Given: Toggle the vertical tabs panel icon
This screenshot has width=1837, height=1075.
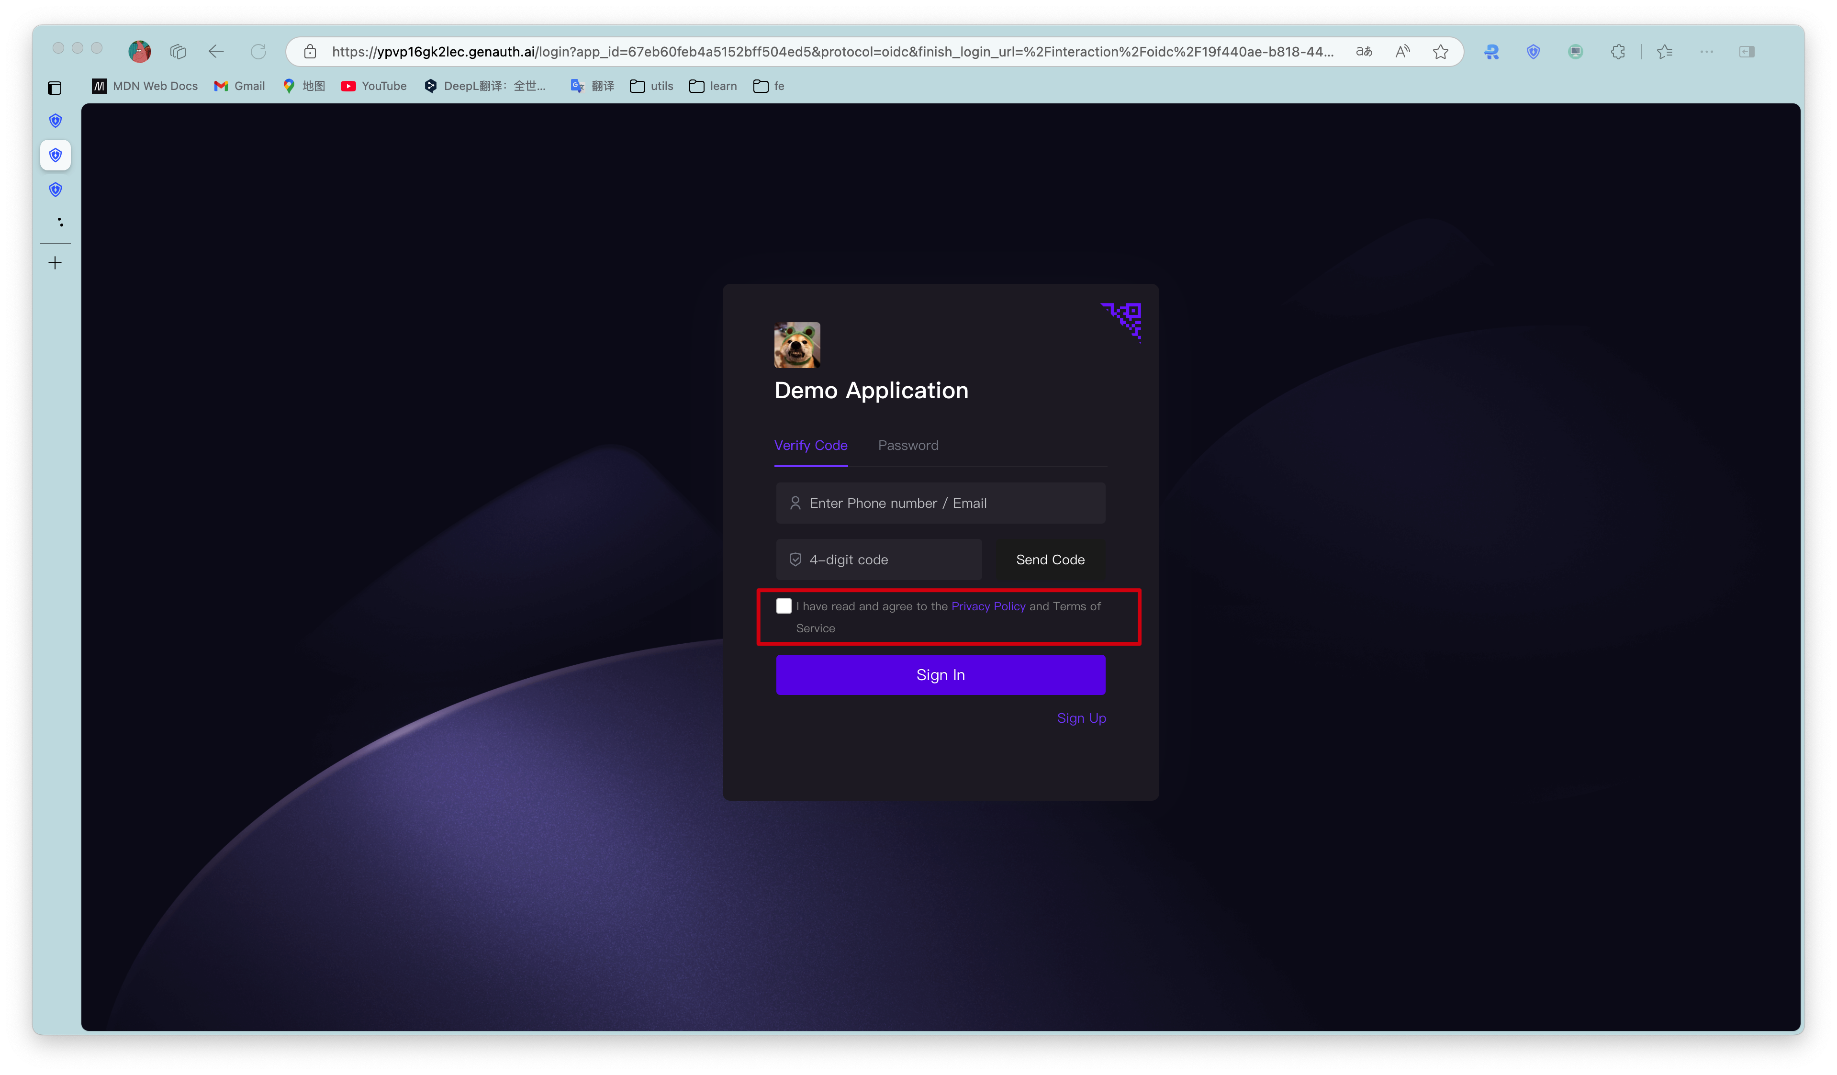Looking at the screenshot, I should click(x=55, y=88).
